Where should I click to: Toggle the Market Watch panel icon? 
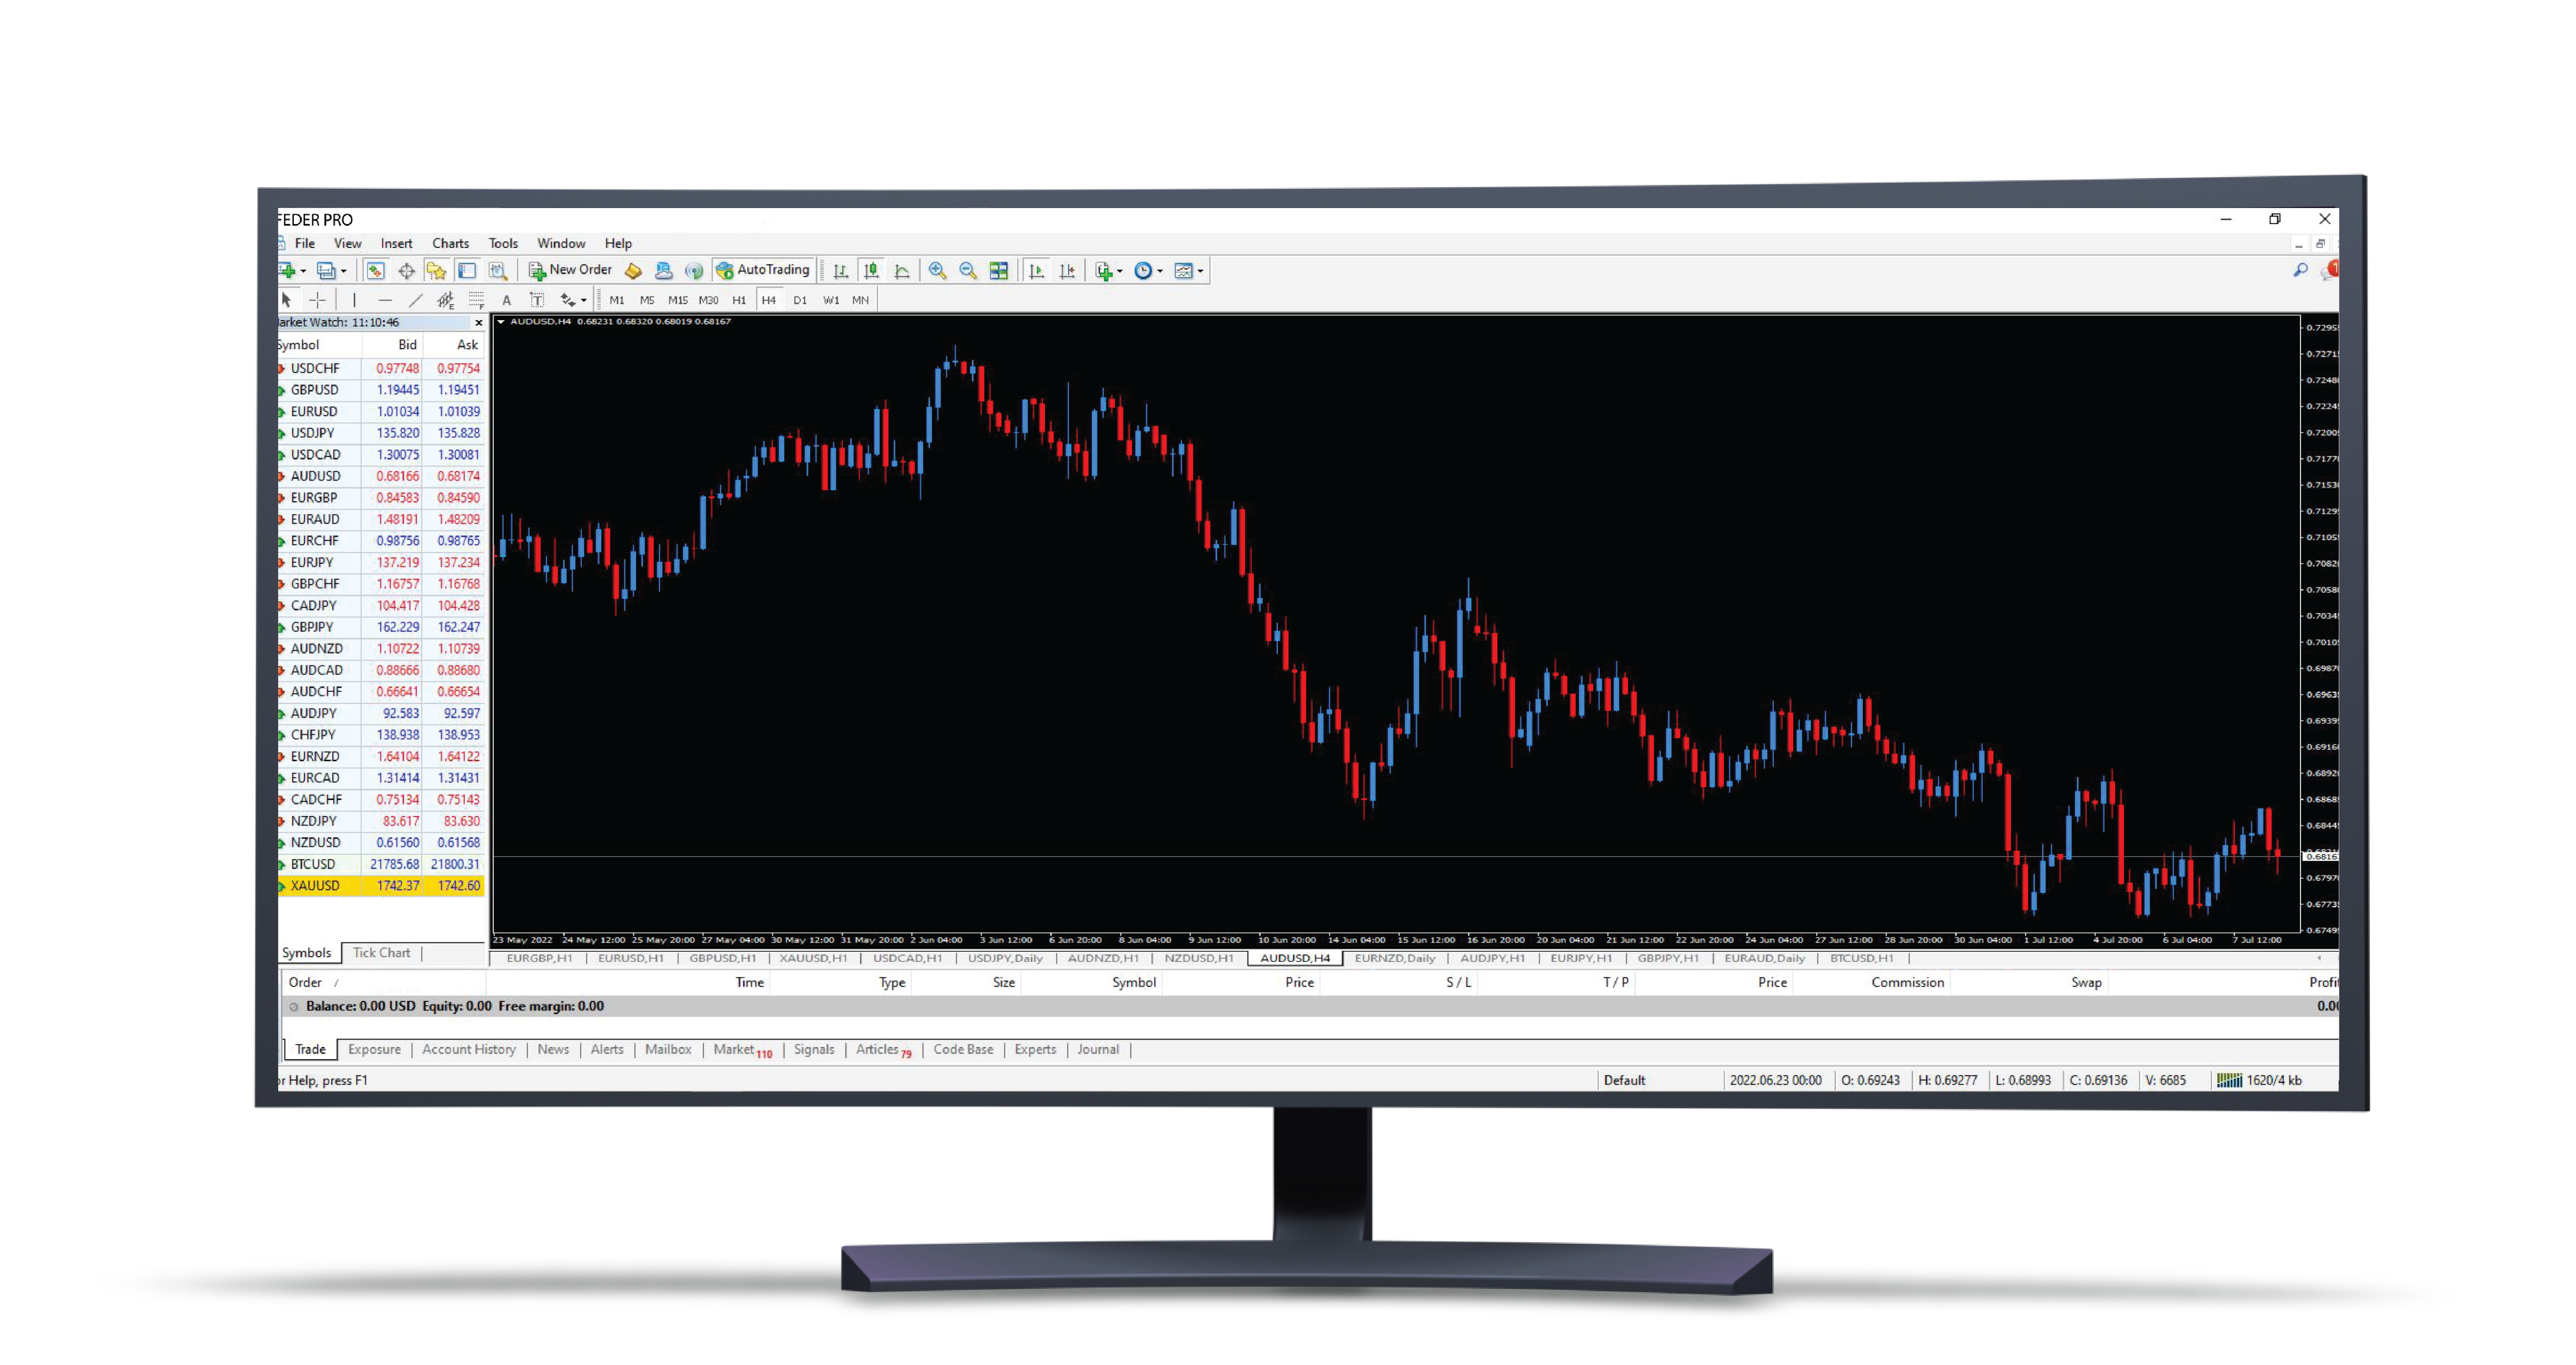(375, 271)
